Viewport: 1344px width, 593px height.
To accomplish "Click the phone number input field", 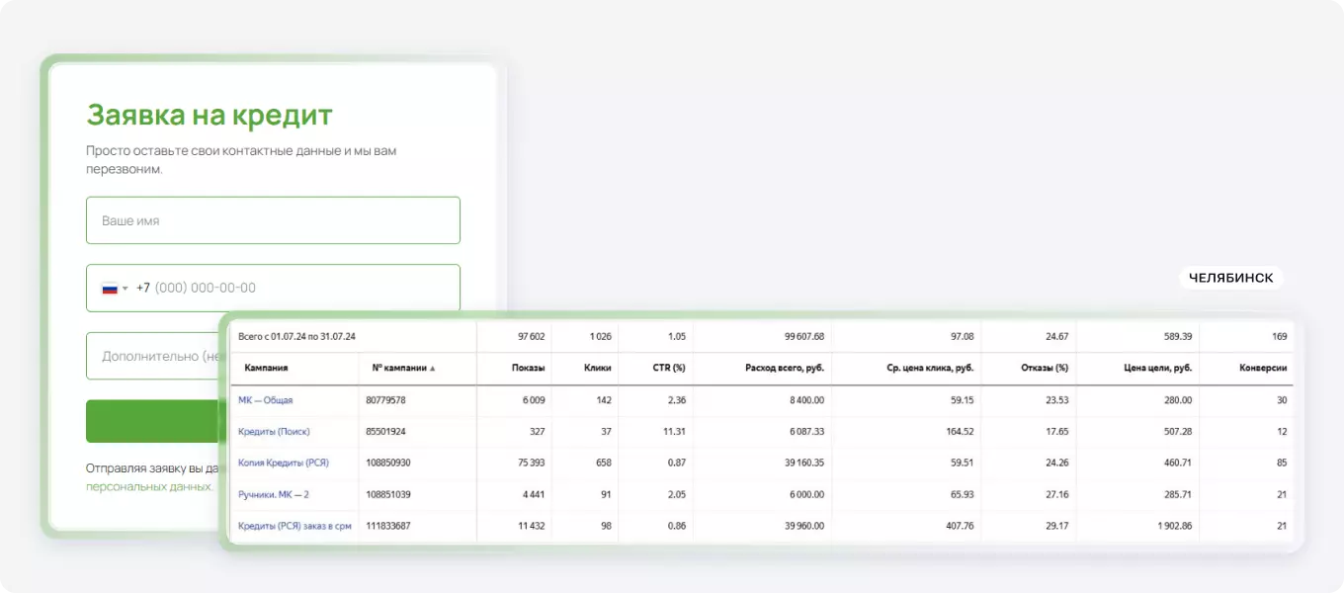I will [273, 288].
